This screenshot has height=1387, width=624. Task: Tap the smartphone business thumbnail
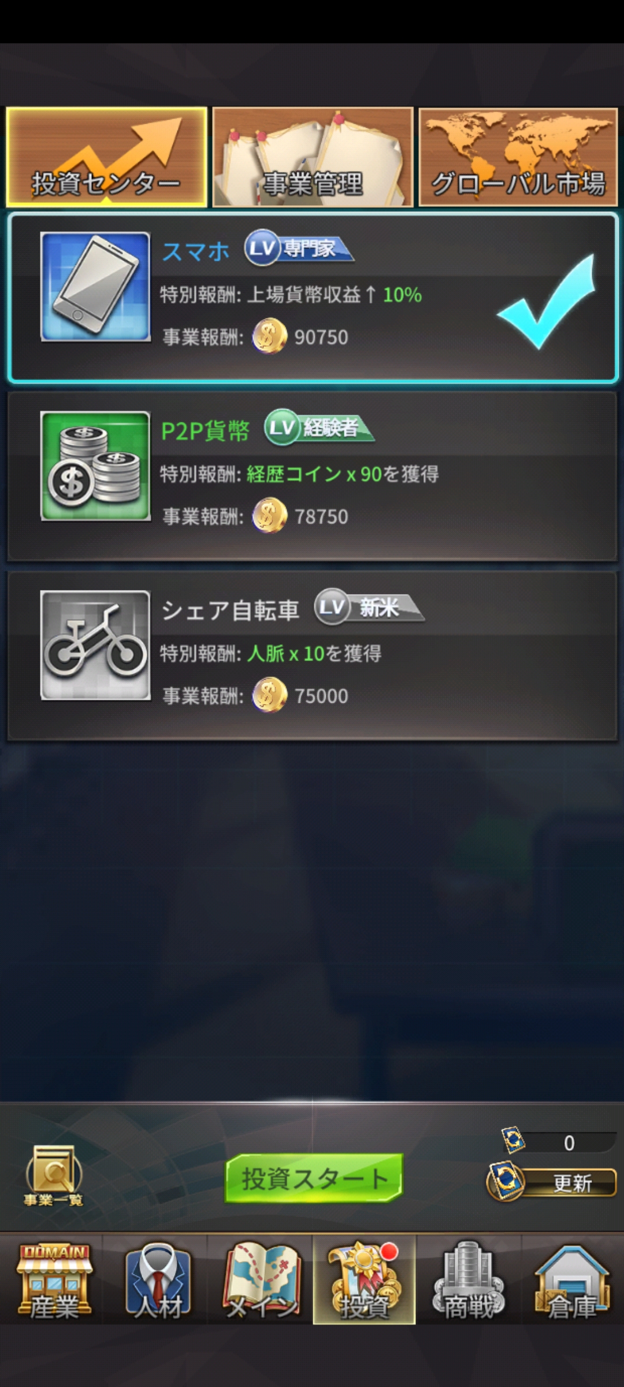pyautogui.click(x=95, y=287)
